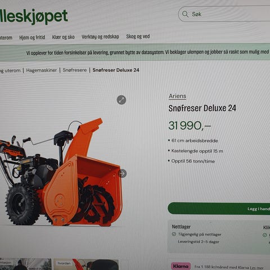Open the Klær og sko menu
Image resolution: width=270 pixels, height=270 pixels.
coord(64,37)
